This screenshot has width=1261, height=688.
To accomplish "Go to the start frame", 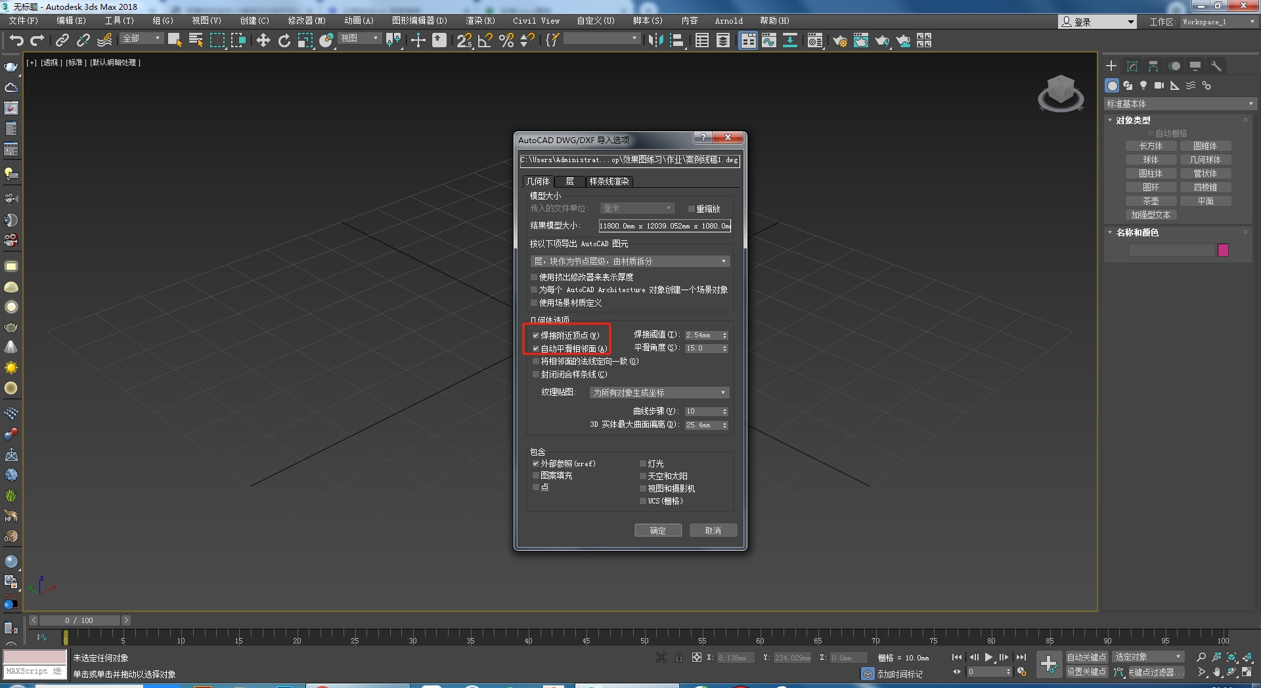I will 957,657.
